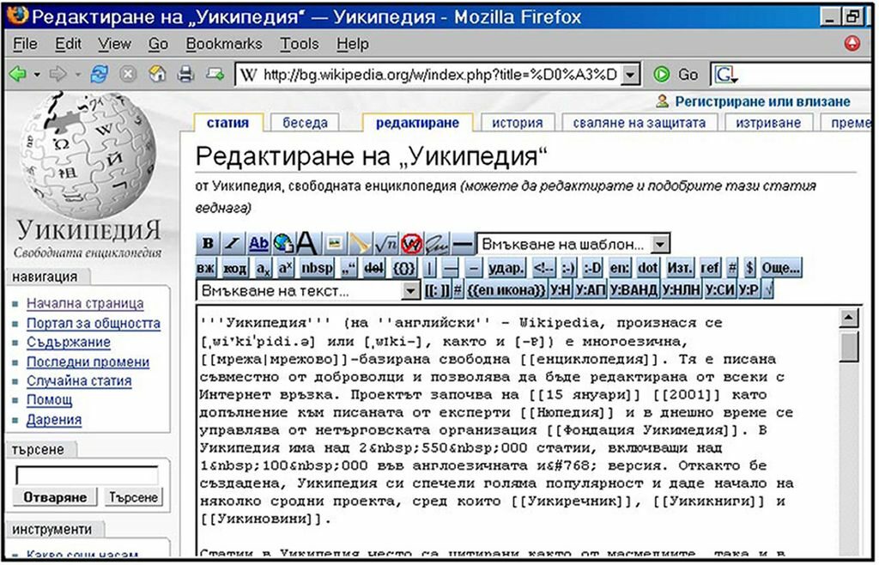Viewport: 879px width, 565px height.
Task: Click the У:ВАНД button
Action: point(633,290)
